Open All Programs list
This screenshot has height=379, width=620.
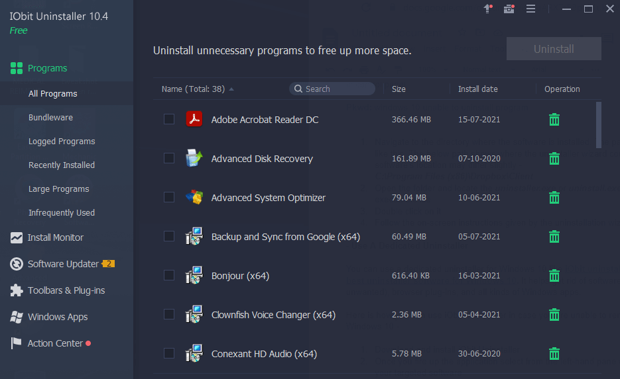point(52,93)
